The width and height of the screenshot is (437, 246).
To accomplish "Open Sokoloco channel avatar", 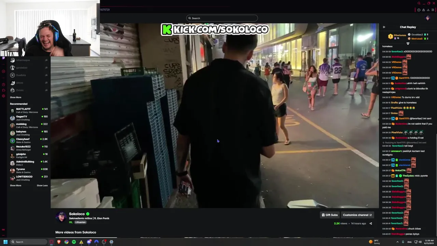I will coord(61,217).
